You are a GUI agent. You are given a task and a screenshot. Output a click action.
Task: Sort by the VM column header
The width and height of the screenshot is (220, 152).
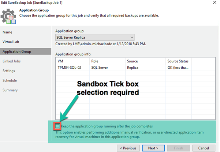[72, 61]
